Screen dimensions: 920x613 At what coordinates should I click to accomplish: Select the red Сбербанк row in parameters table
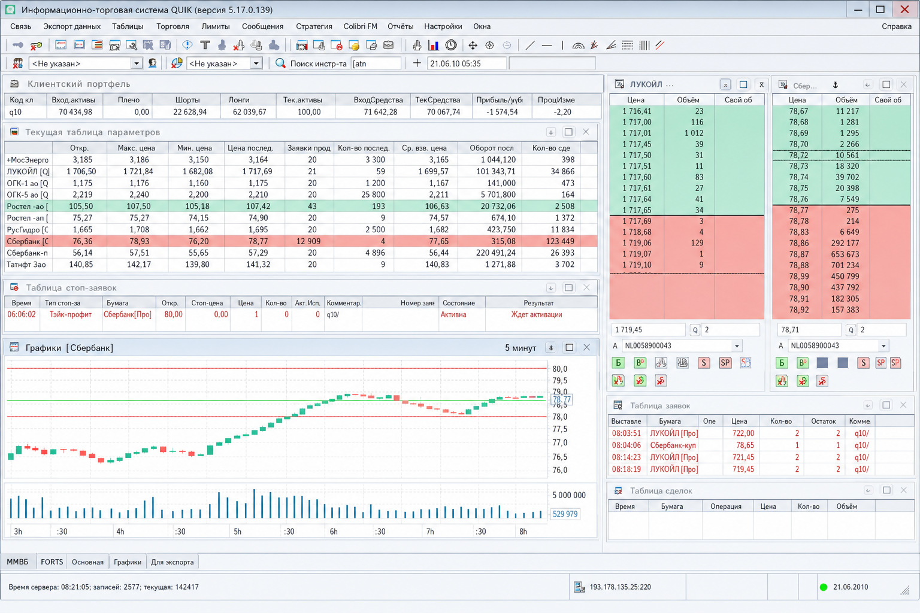[x=301, y=241]
